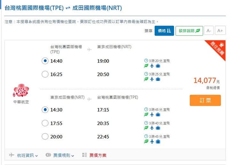This screenshot has height=165, width=230.
Task: Select the 16:25 outbound departure flight
Action: 45,75
